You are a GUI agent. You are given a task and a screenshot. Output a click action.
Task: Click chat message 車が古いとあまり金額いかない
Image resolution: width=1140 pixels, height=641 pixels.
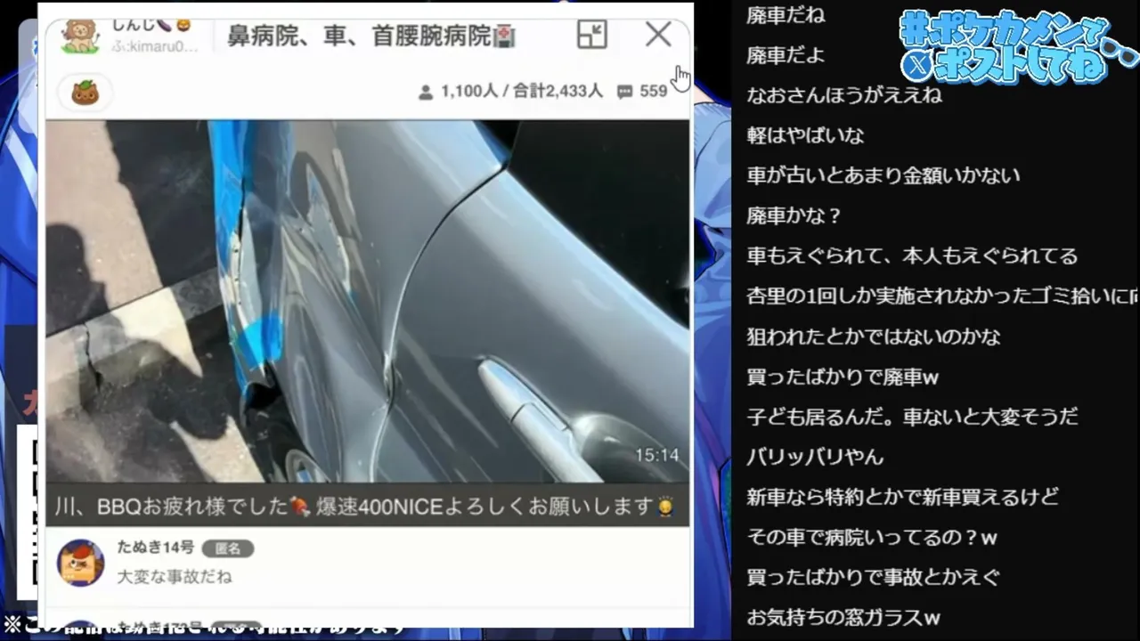pyautogui.click(x=883, y=175)
